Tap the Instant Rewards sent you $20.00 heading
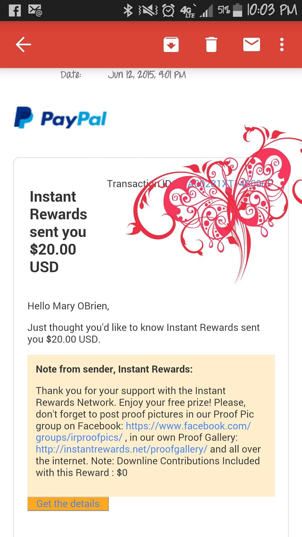Image resolution: width=302 pixels, height=537 pixels. (x=58, y=232)
